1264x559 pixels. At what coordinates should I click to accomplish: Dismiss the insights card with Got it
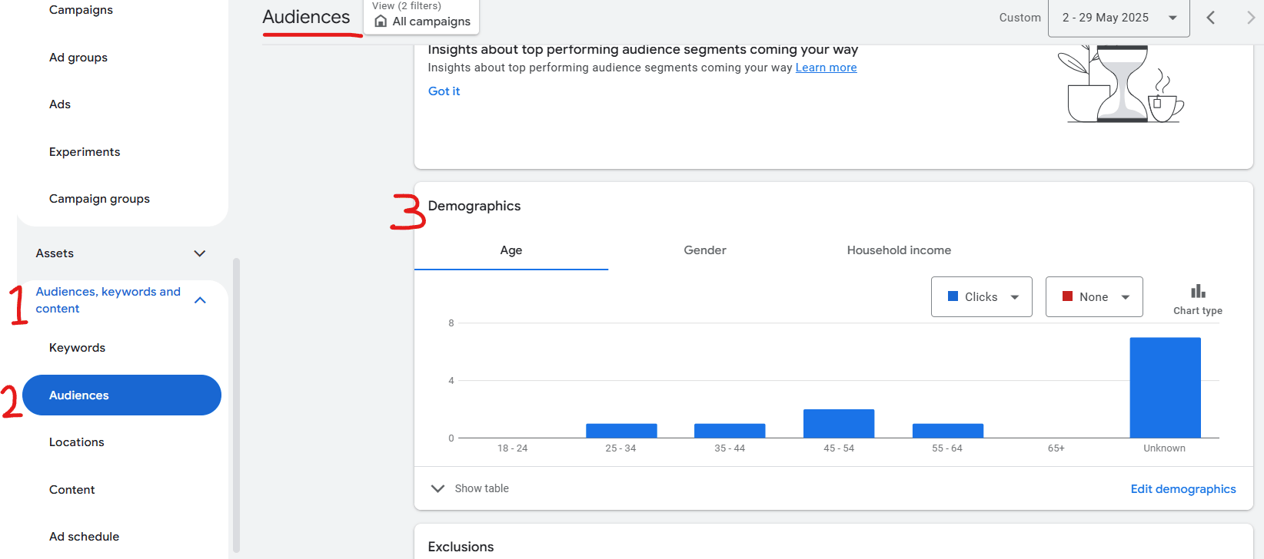[444, 91]
